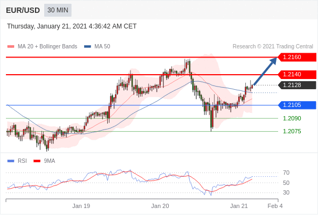Click the MA 50 legend label

pos(102,47)
